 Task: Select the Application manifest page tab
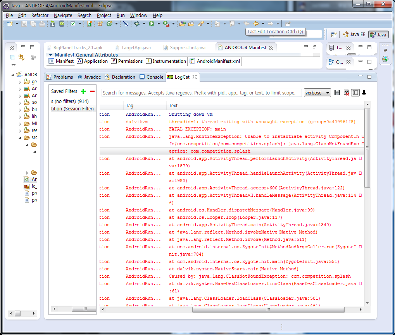click(93, 61)
